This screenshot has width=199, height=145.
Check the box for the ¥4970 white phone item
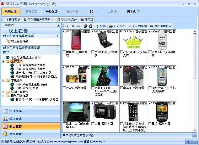[x=150, y=52]
